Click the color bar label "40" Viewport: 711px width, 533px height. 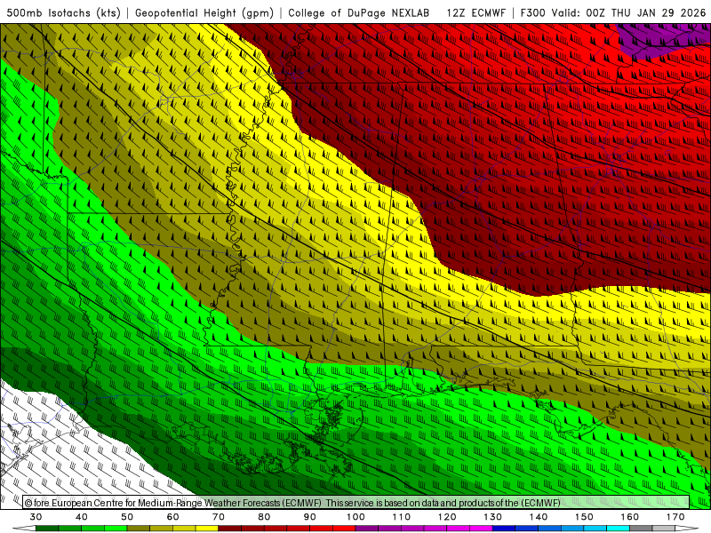point(82,517)
